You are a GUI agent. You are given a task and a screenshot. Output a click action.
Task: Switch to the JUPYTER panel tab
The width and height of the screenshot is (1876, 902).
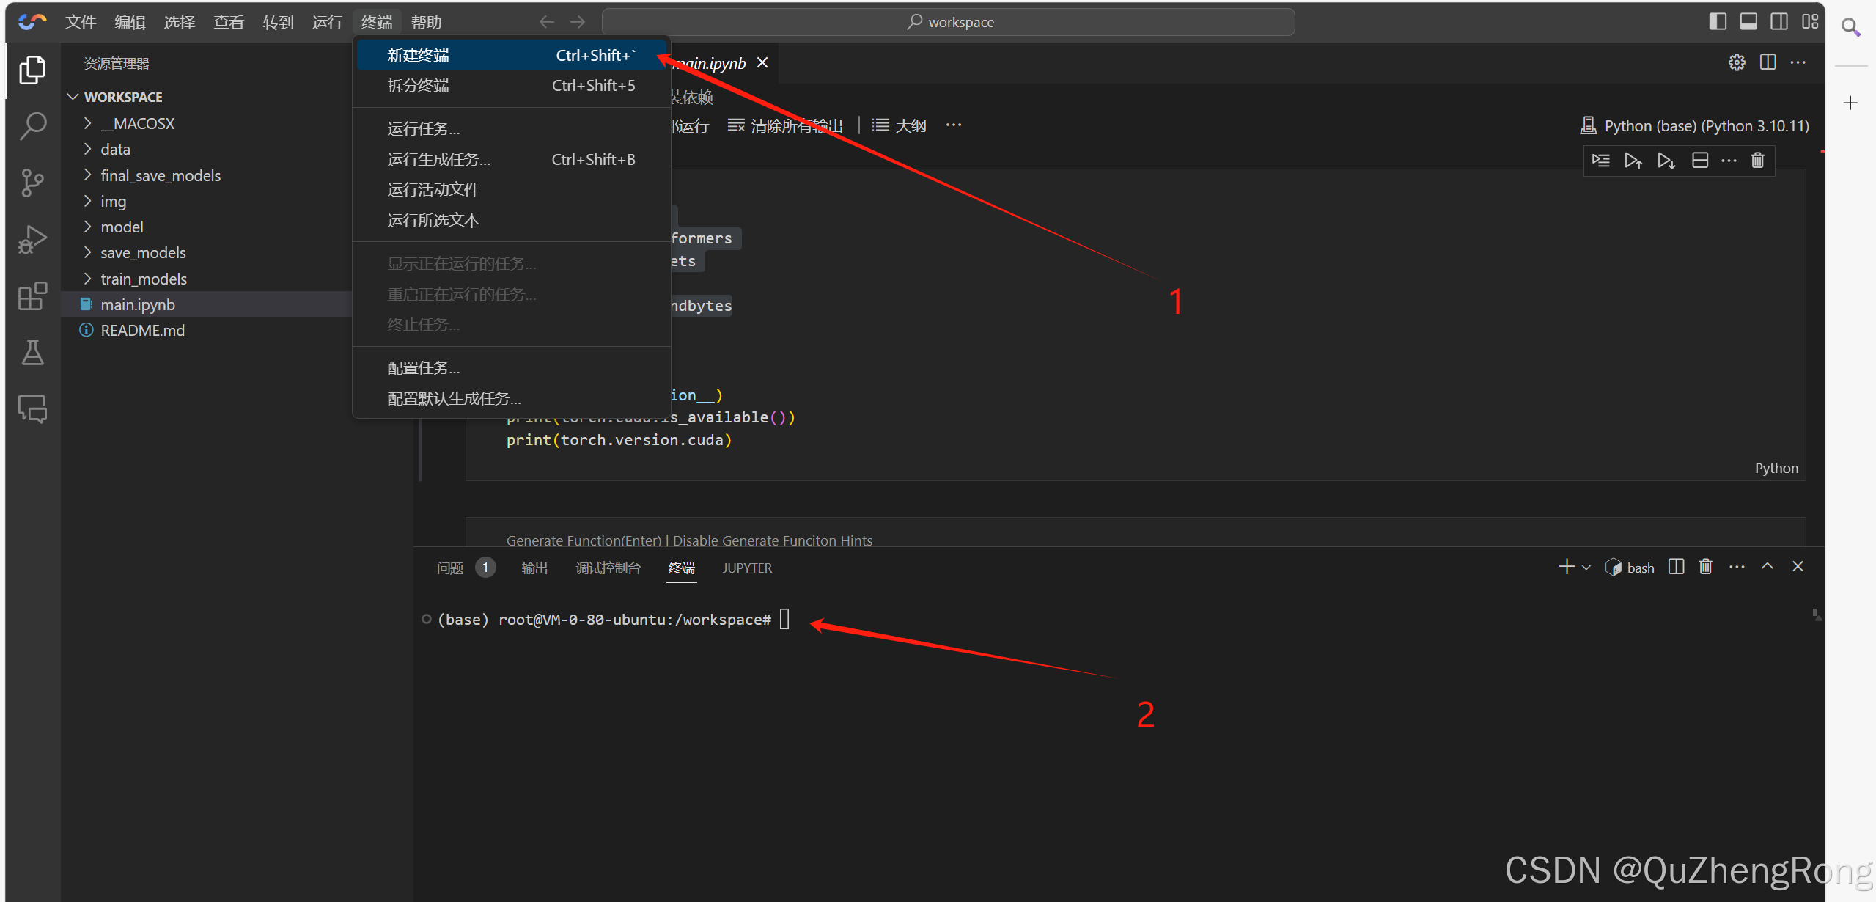746,568
